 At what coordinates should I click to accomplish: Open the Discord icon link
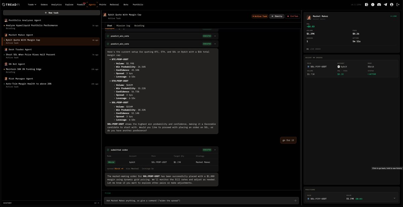[x=379, y=5]
